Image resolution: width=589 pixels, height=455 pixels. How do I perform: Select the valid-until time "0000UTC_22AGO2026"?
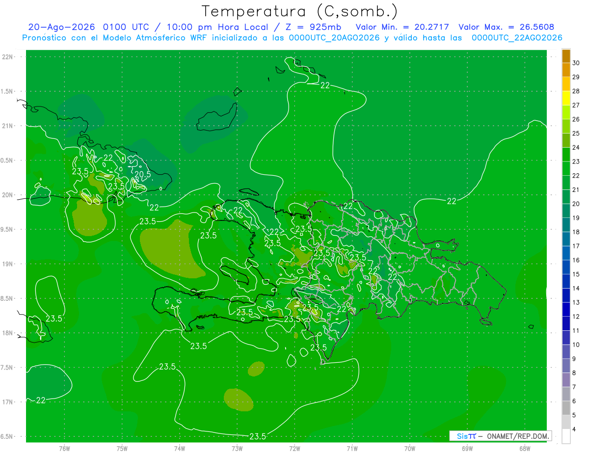[517, 38]
